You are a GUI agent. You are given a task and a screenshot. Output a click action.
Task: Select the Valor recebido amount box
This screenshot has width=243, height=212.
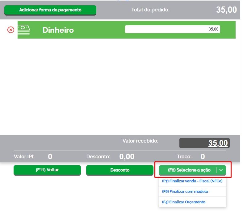(x=204, y=143)
